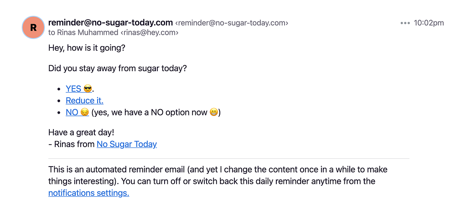The image size is (456, 220).
Task: Click the bold sender name reminder@no-sugar-today.com
Action: click(110, 22)
